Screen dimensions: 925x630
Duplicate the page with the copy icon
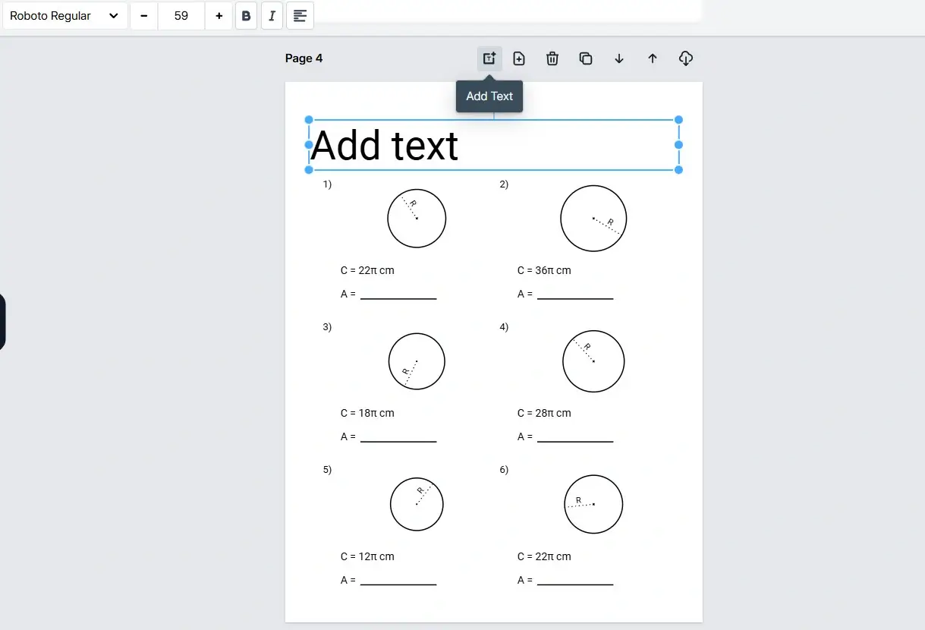tap(586, 58)
